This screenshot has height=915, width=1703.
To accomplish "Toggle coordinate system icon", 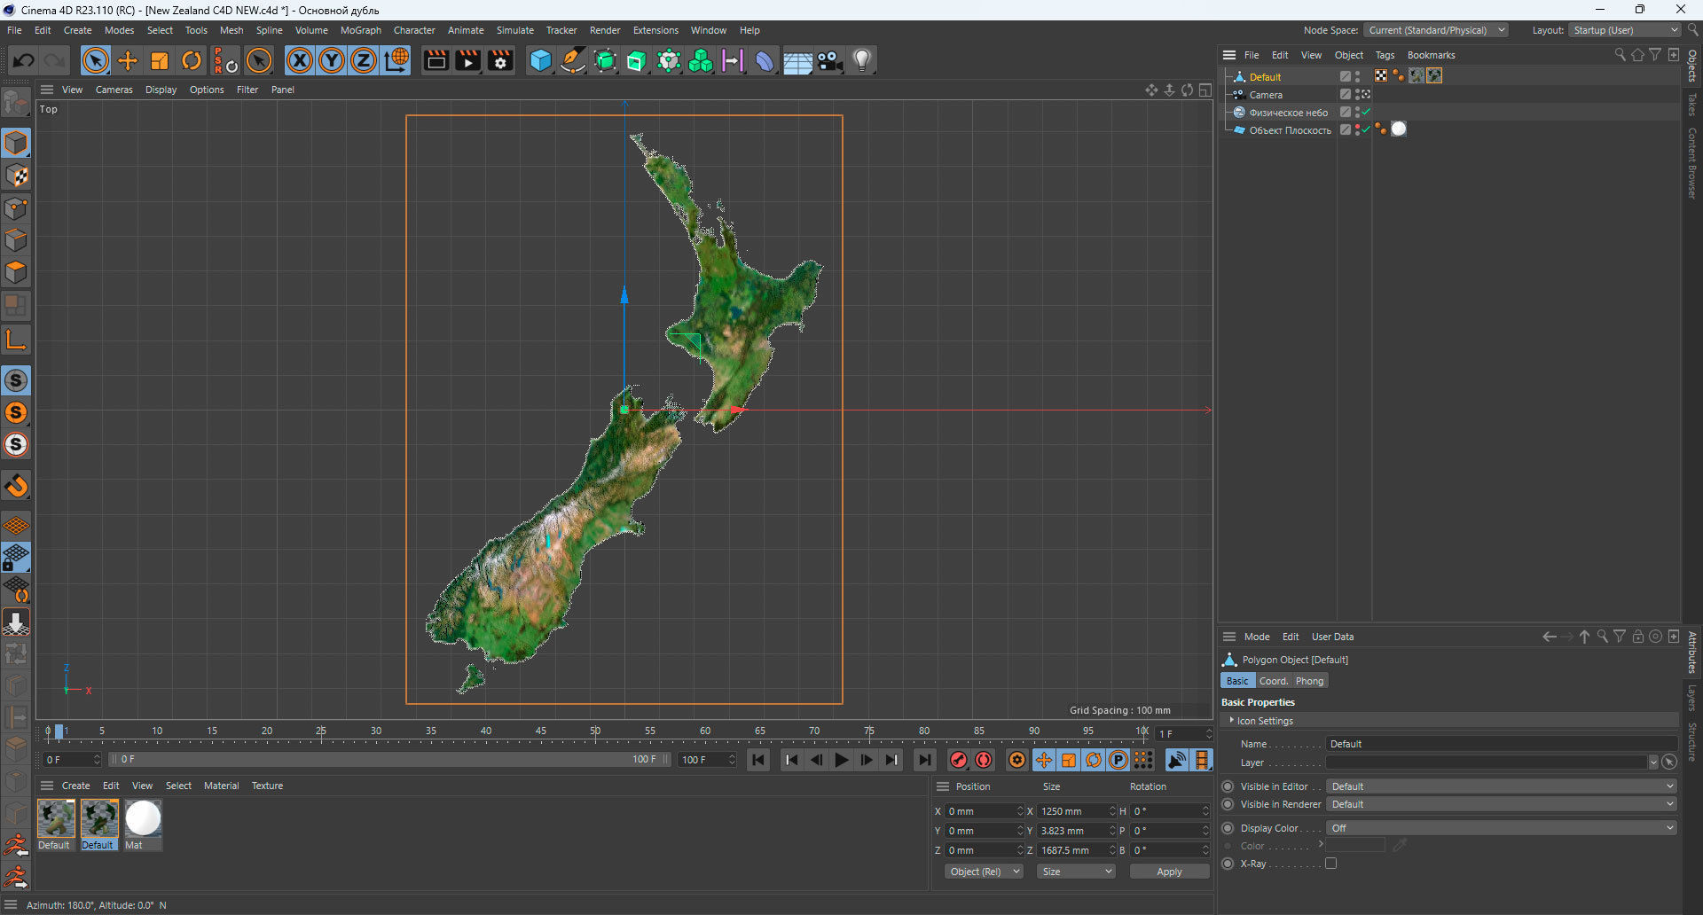I will point(396,60).
